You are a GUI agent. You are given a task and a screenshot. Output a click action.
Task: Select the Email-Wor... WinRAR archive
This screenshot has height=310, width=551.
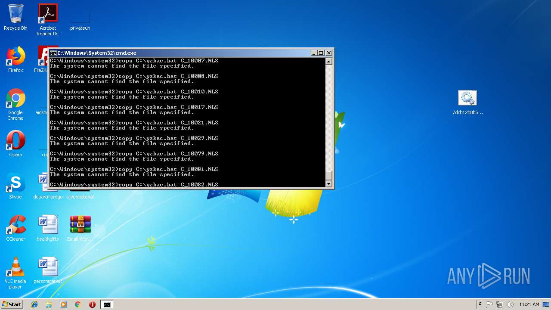pos(80,228)
